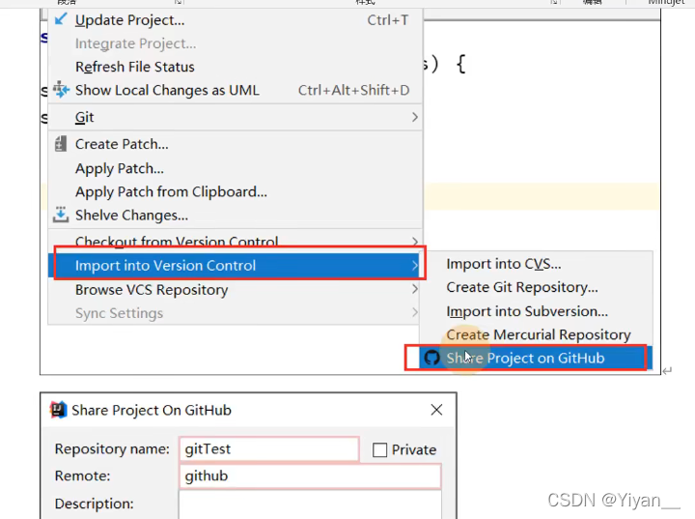Select Update Project menu item

tap(236, 20)
